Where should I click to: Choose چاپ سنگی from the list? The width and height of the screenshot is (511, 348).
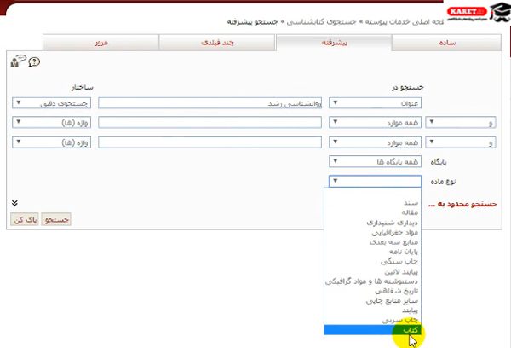(372, 262)
